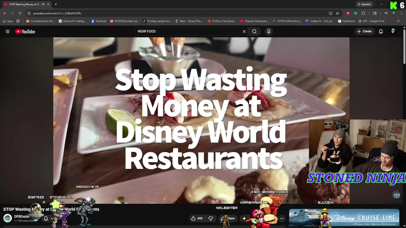This screenshot has width=406, height=228.
Task: Open the Chrome media control icon
Action: pyautogui.click(x=386, y=13)
